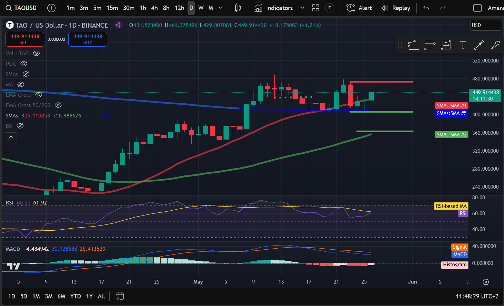The height and width of the screenshot is (306, 504).
Task: Toggle visibility of POC indicator
Action: (x=24, y=64)
